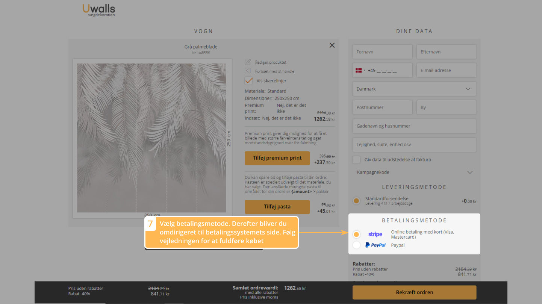Click the Bekræft ordren button
Screen dimensions: 542x304
coord(414,292)
